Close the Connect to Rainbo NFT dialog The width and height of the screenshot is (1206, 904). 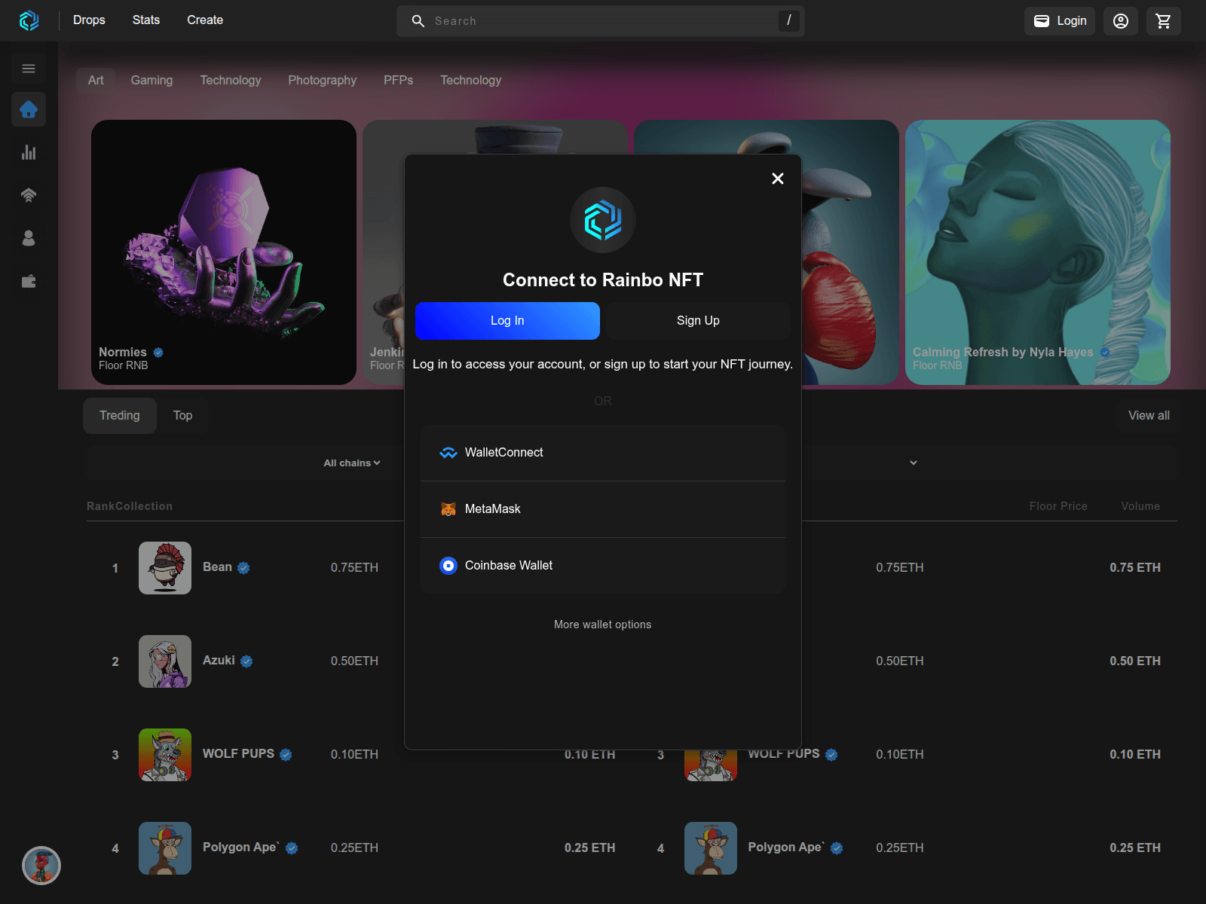tap(778, 179)
